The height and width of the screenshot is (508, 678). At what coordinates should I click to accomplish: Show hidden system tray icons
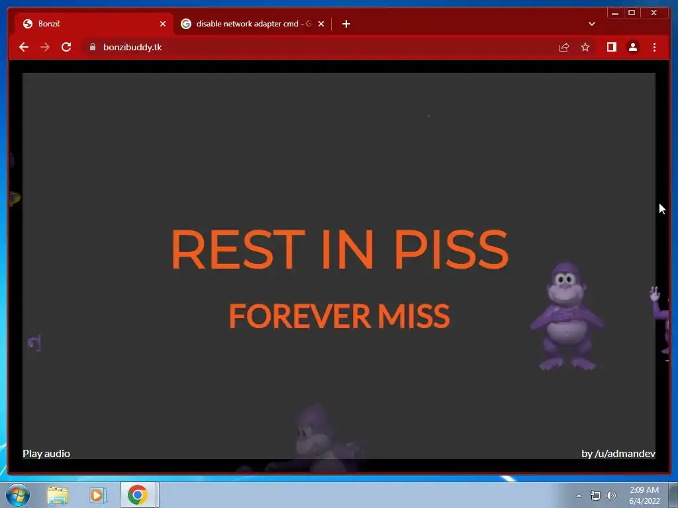click(x=579, y=495)
